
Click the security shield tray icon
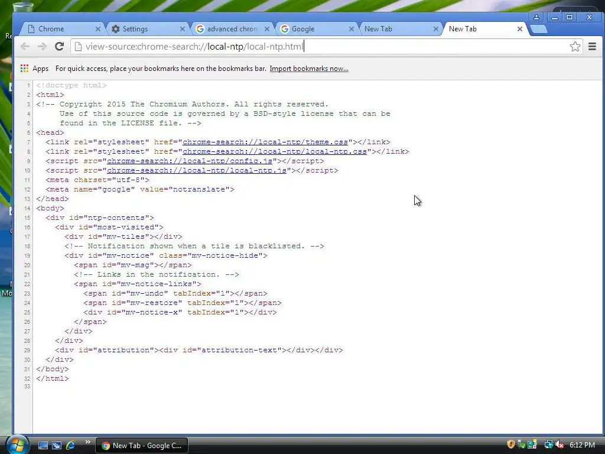tap(511, 445)
